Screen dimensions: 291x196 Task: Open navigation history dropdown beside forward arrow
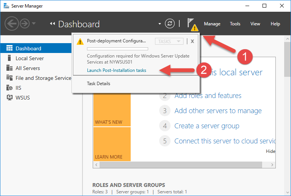pyautogui.click(x=34, y=23)
